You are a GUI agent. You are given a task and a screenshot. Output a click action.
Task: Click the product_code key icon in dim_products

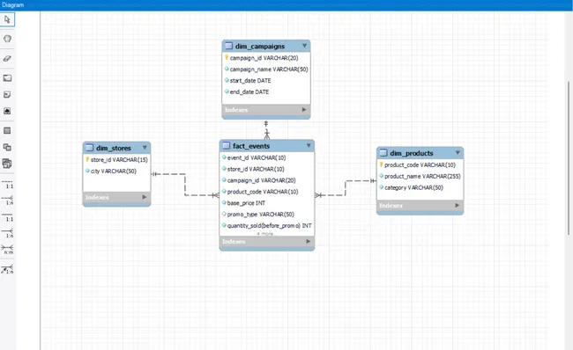point(381,164)
